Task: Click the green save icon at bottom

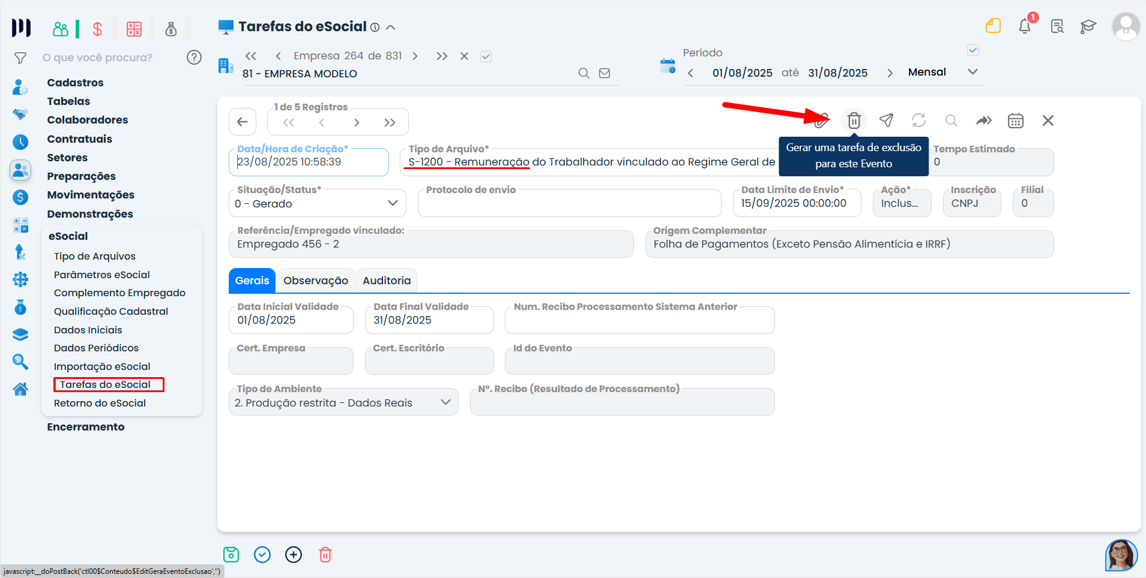Action: click(x=231, y=555)
